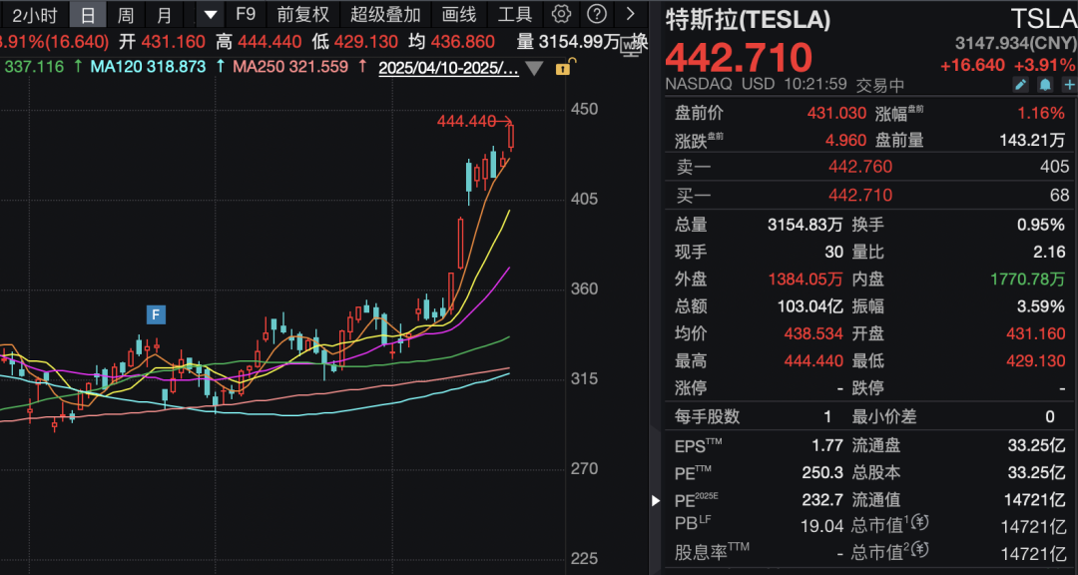Open chart settings gear icon

[562, 14]
